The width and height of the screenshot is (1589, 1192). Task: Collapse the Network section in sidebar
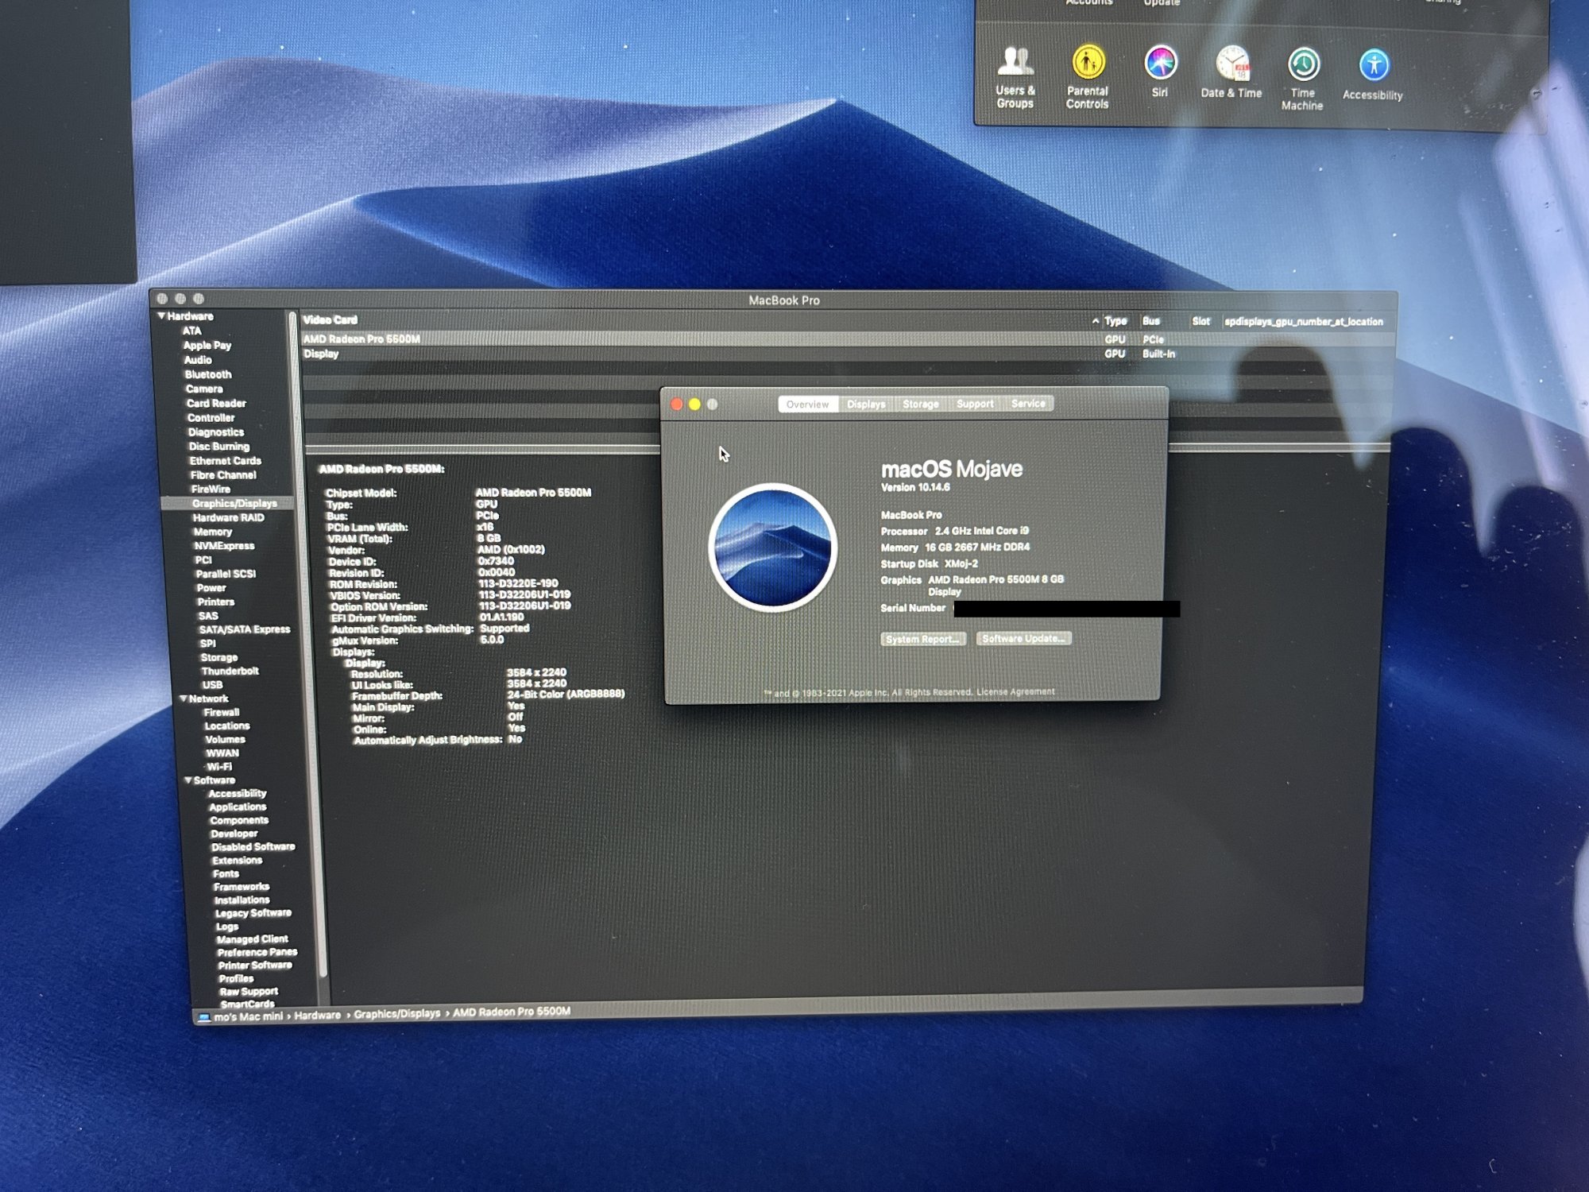point(184,699)
